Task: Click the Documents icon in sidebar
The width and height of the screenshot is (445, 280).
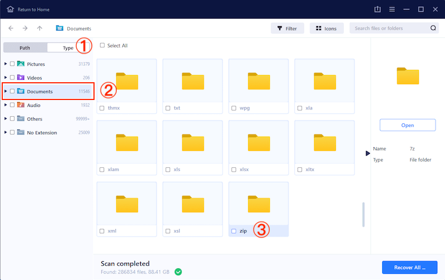Action: point(21,91)
